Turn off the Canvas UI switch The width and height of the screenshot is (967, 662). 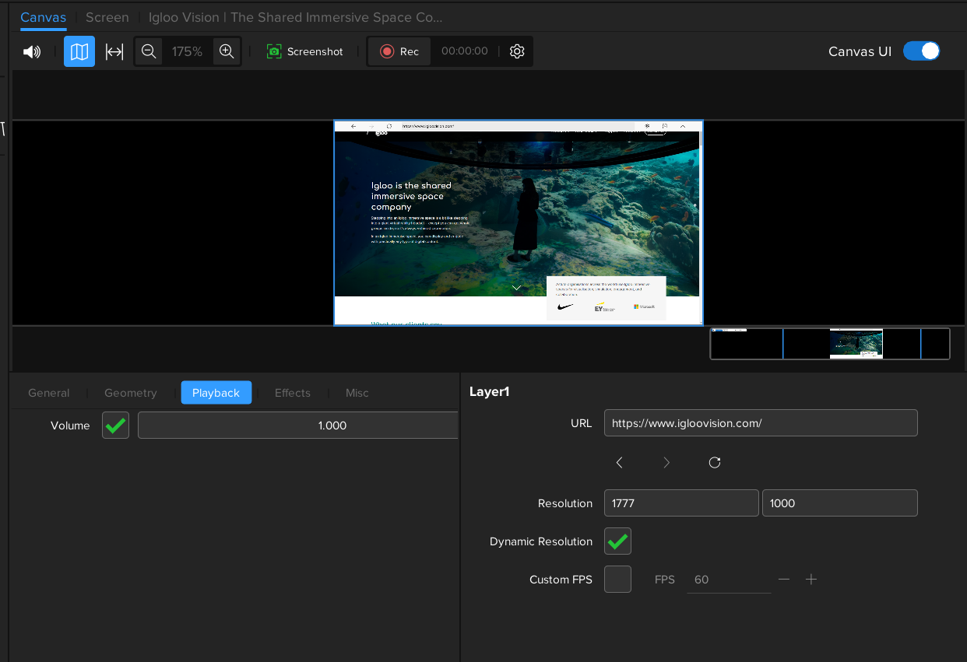921,51
